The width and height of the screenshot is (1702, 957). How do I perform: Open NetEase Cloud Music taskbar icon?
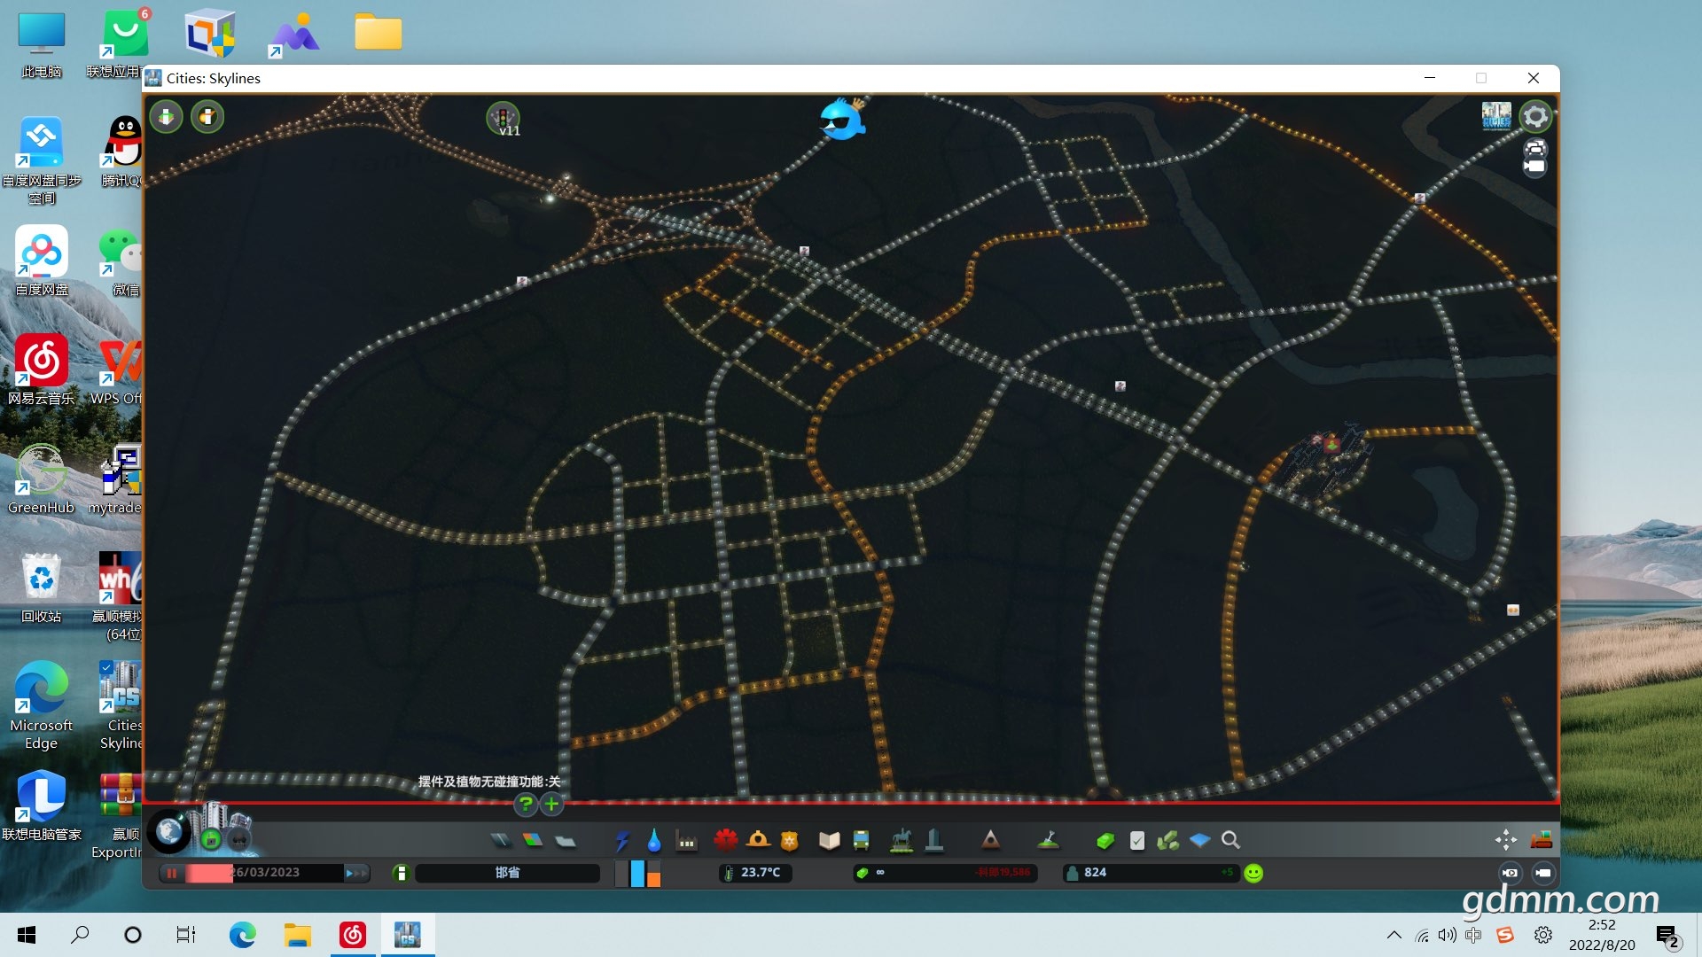point(353,935)
